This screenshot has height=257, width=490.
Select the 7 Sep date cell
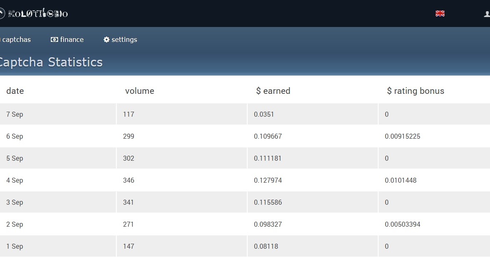tap(15, 114)
